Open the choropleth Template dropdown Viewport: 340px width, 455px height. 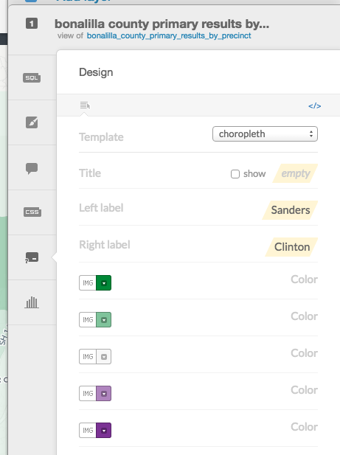266,133
